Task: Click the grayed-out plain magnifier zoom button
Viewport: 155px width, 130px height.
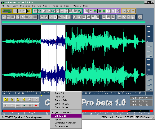Action: click(x=30, y=100)
